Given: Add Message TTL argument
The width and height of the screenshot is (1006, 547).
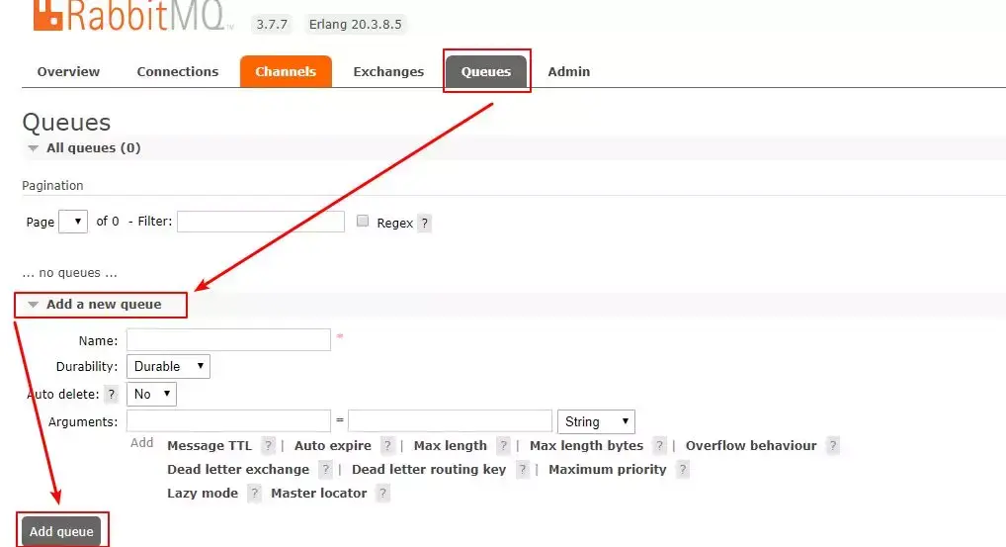Looking at the screenshot, I should click(x=210, y=445).
